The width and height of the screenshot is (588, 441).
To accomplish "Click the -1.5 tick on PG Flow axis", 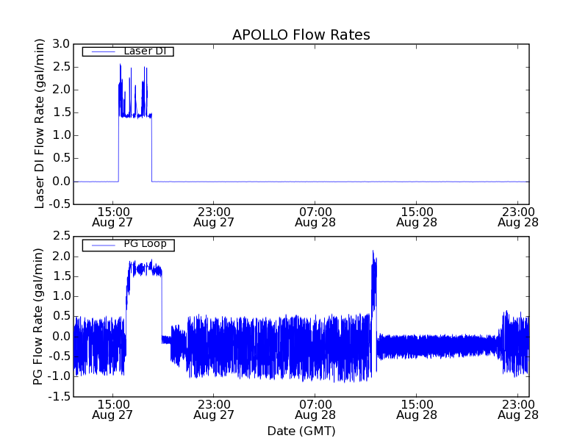I will pyautogui.click(x=59, y=396).
